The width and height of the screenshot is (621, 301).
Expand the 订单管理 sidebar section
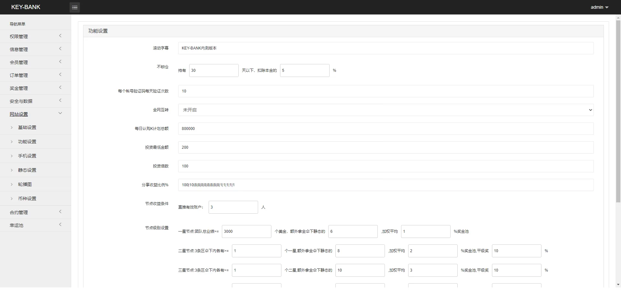click(36, 75)
